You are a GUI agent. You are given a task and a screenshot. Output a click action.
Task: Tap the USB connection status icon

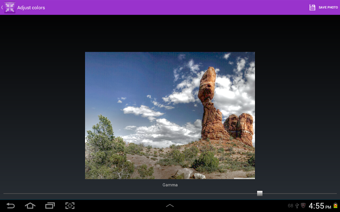click(x=297, y=205)
